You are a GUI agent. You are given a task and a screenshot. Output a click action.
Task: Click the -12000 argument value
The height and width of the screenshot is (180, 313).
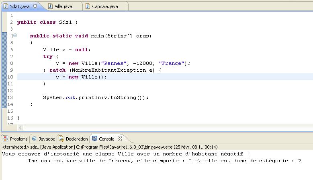(143, 63)
